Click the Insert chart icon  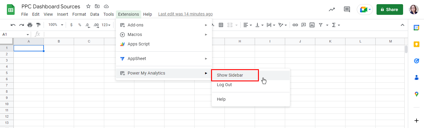click(x=312, y=25)
